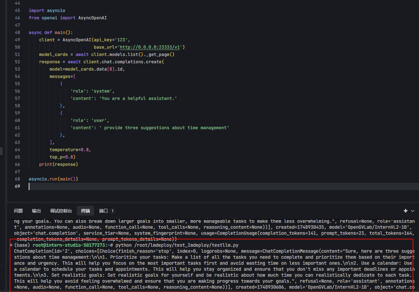Open the 调试控制台 panel tab
419x292 pixels.
(x=61, y=211)
